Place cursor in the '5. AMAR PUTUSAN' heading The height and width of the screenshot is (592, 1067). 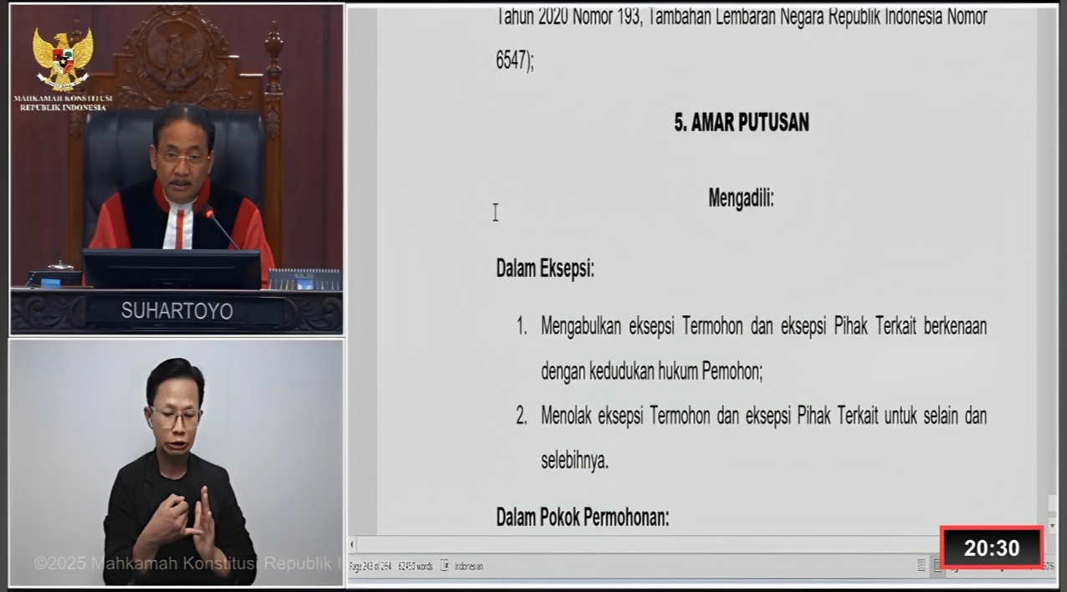tap(741, 123)
